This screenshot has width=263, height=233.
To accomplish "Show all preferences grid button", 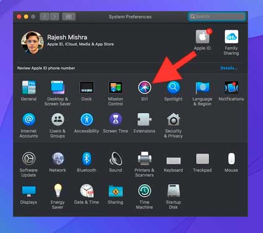I will 69,17.
